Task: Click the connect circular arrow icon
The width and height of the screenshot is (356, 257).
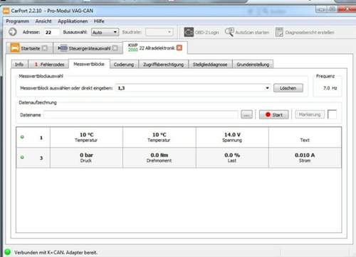Action: coord(13,32)
